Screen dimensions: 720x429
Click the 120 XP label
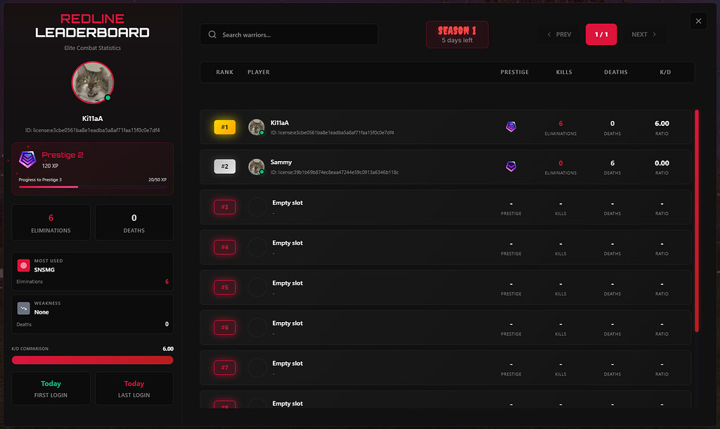[x=50, y=166]
